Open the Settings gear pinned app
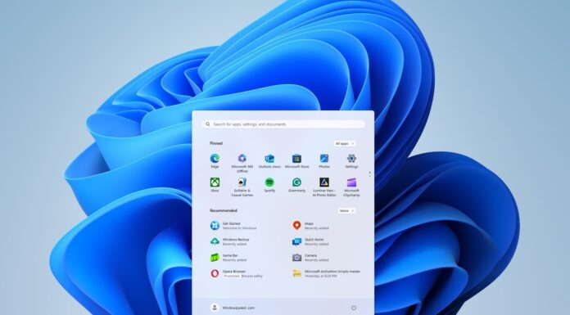The height and width of the screenshot is (315, 570). pyautogui.click(x=351, y=161)
